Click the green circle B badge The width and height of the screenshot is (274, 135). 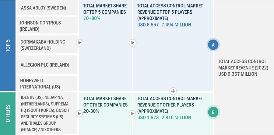pyautogui.click(x=213, y=112)
